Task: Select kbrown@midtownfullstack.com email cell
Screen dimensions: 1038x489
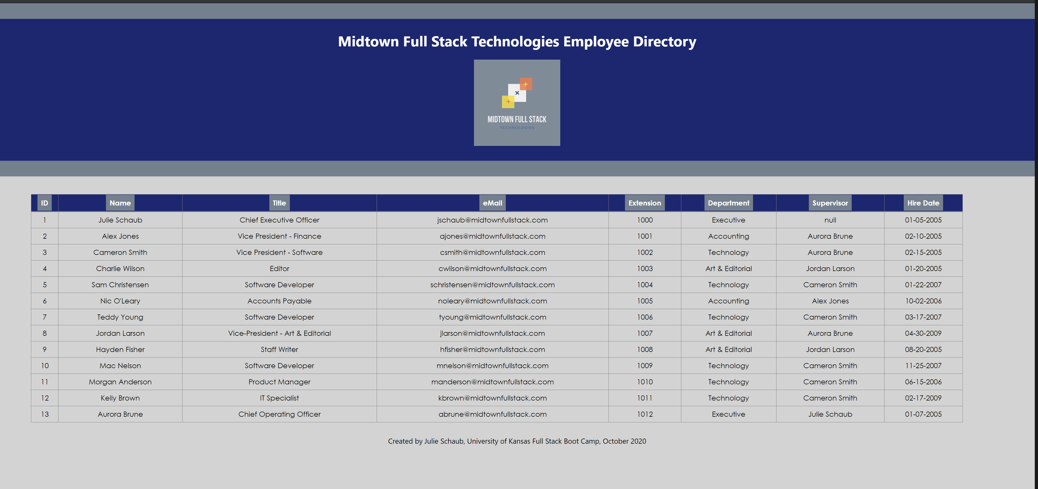Action: (492, 398)
